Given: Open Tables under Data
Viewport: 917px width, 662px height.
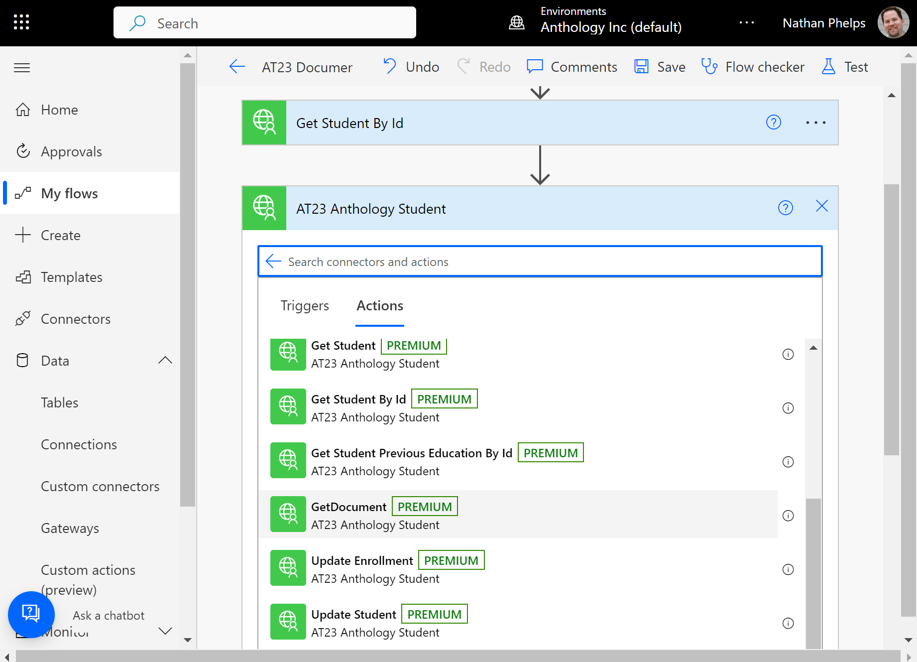Looking at the screenshot, I should 60,402.
